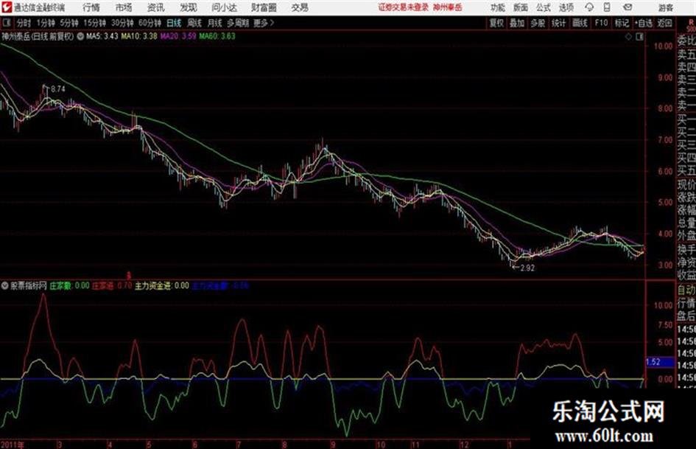The width and height of the screenshot is (696, 449).
Task: Click the 8.74 high price marker
Action: 58,89
